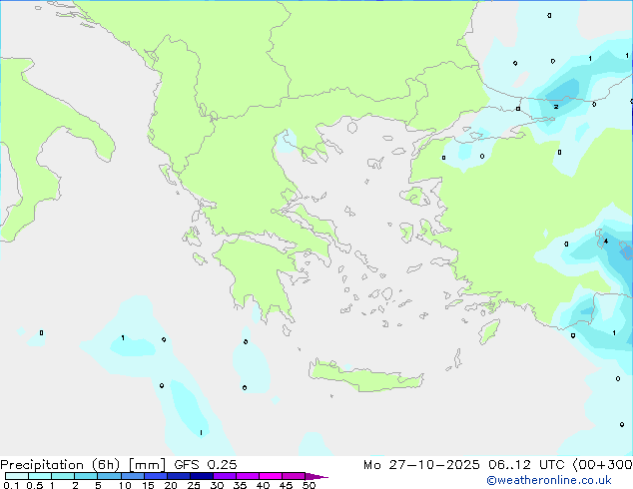Select the 45–50 mm legend color swatch
Image resolution: width=633 pixels, height=489 pixels.
pos(294,476)
